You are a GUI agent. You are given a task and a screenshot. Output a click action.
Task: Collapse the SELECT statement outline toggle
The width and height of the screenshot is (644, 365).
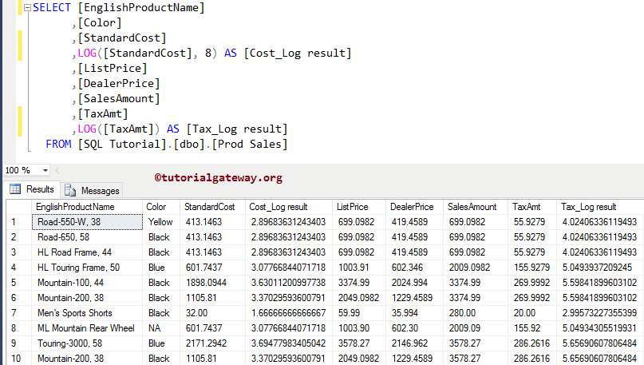point(27,8)
